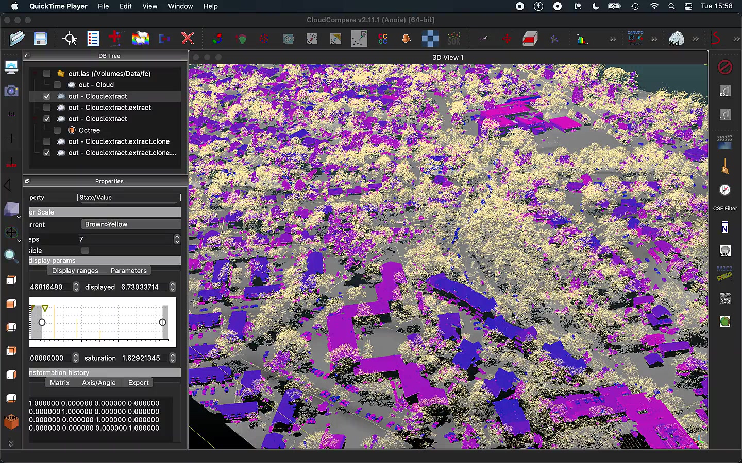Expand hidden toolbar items beside CANUPO

pos(654,39)
